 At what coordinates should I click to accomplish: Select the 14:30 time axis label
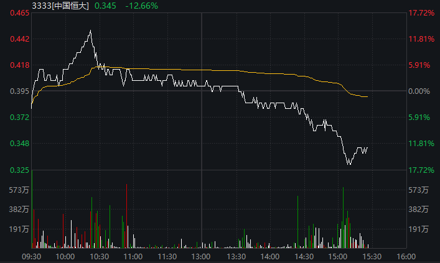pos(304,257)
